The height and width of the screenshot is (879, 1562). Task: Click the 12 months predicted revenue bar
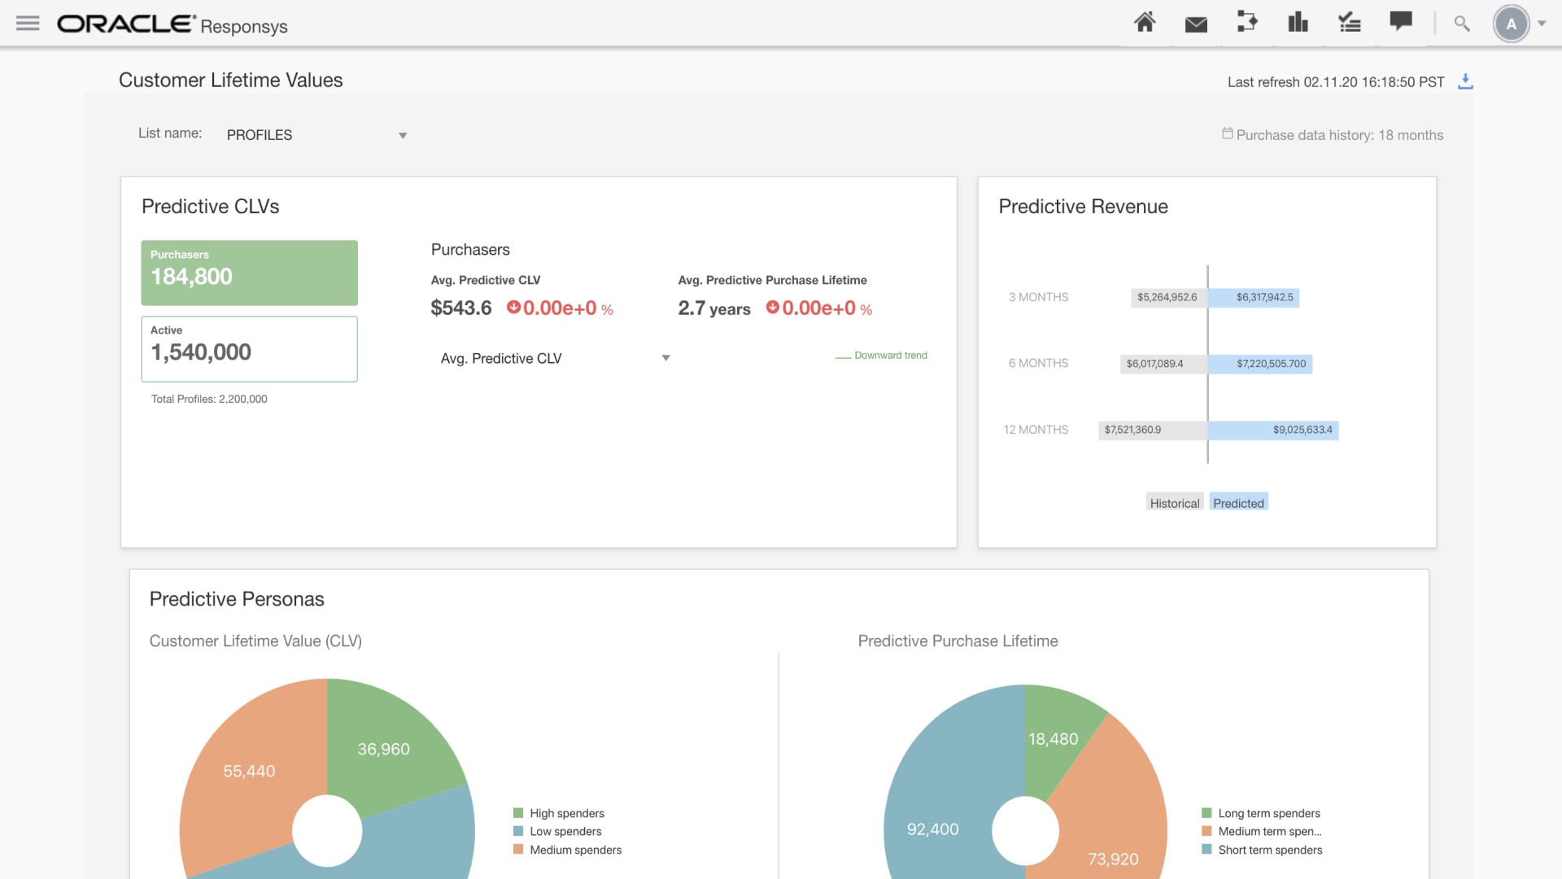click(x=1273, y=430)
